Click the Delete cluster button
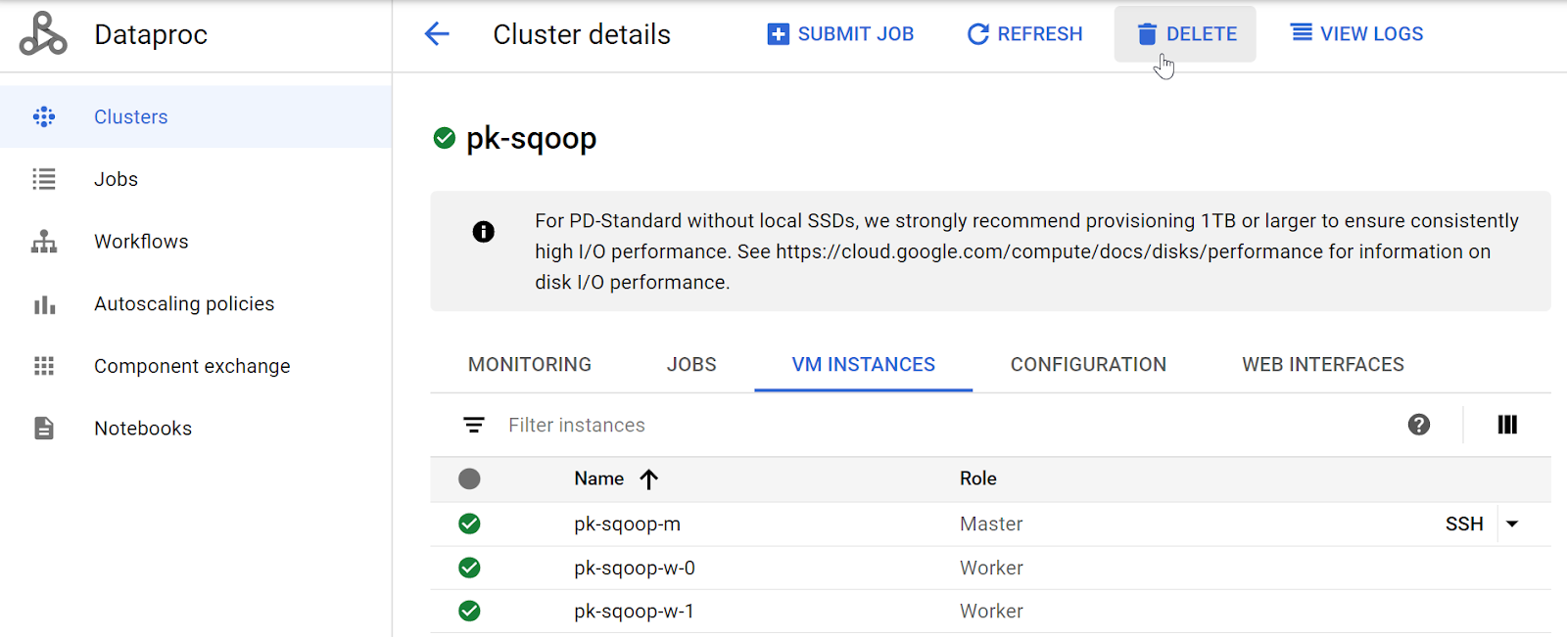This screenshot has height=637, width=1567. click(x=1185, y=34)
